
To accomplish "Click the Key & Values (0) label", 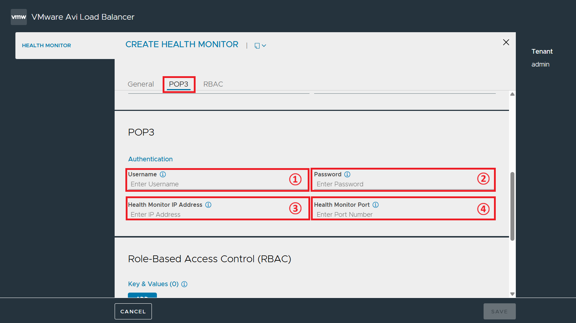I will point(153,284).
